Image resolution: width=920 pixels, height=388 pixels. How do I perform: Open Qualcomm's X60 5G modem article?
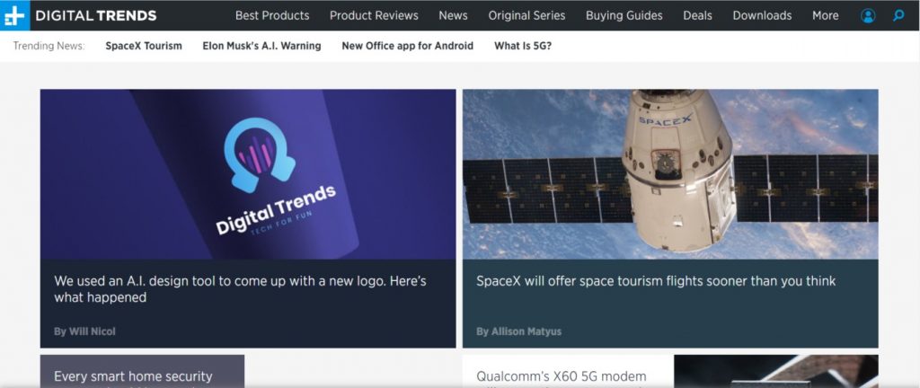[x=561, y=375]
